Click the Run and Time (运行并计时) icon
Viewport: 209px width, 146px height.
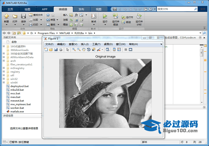pyautogui.click(x=139, y=16)
